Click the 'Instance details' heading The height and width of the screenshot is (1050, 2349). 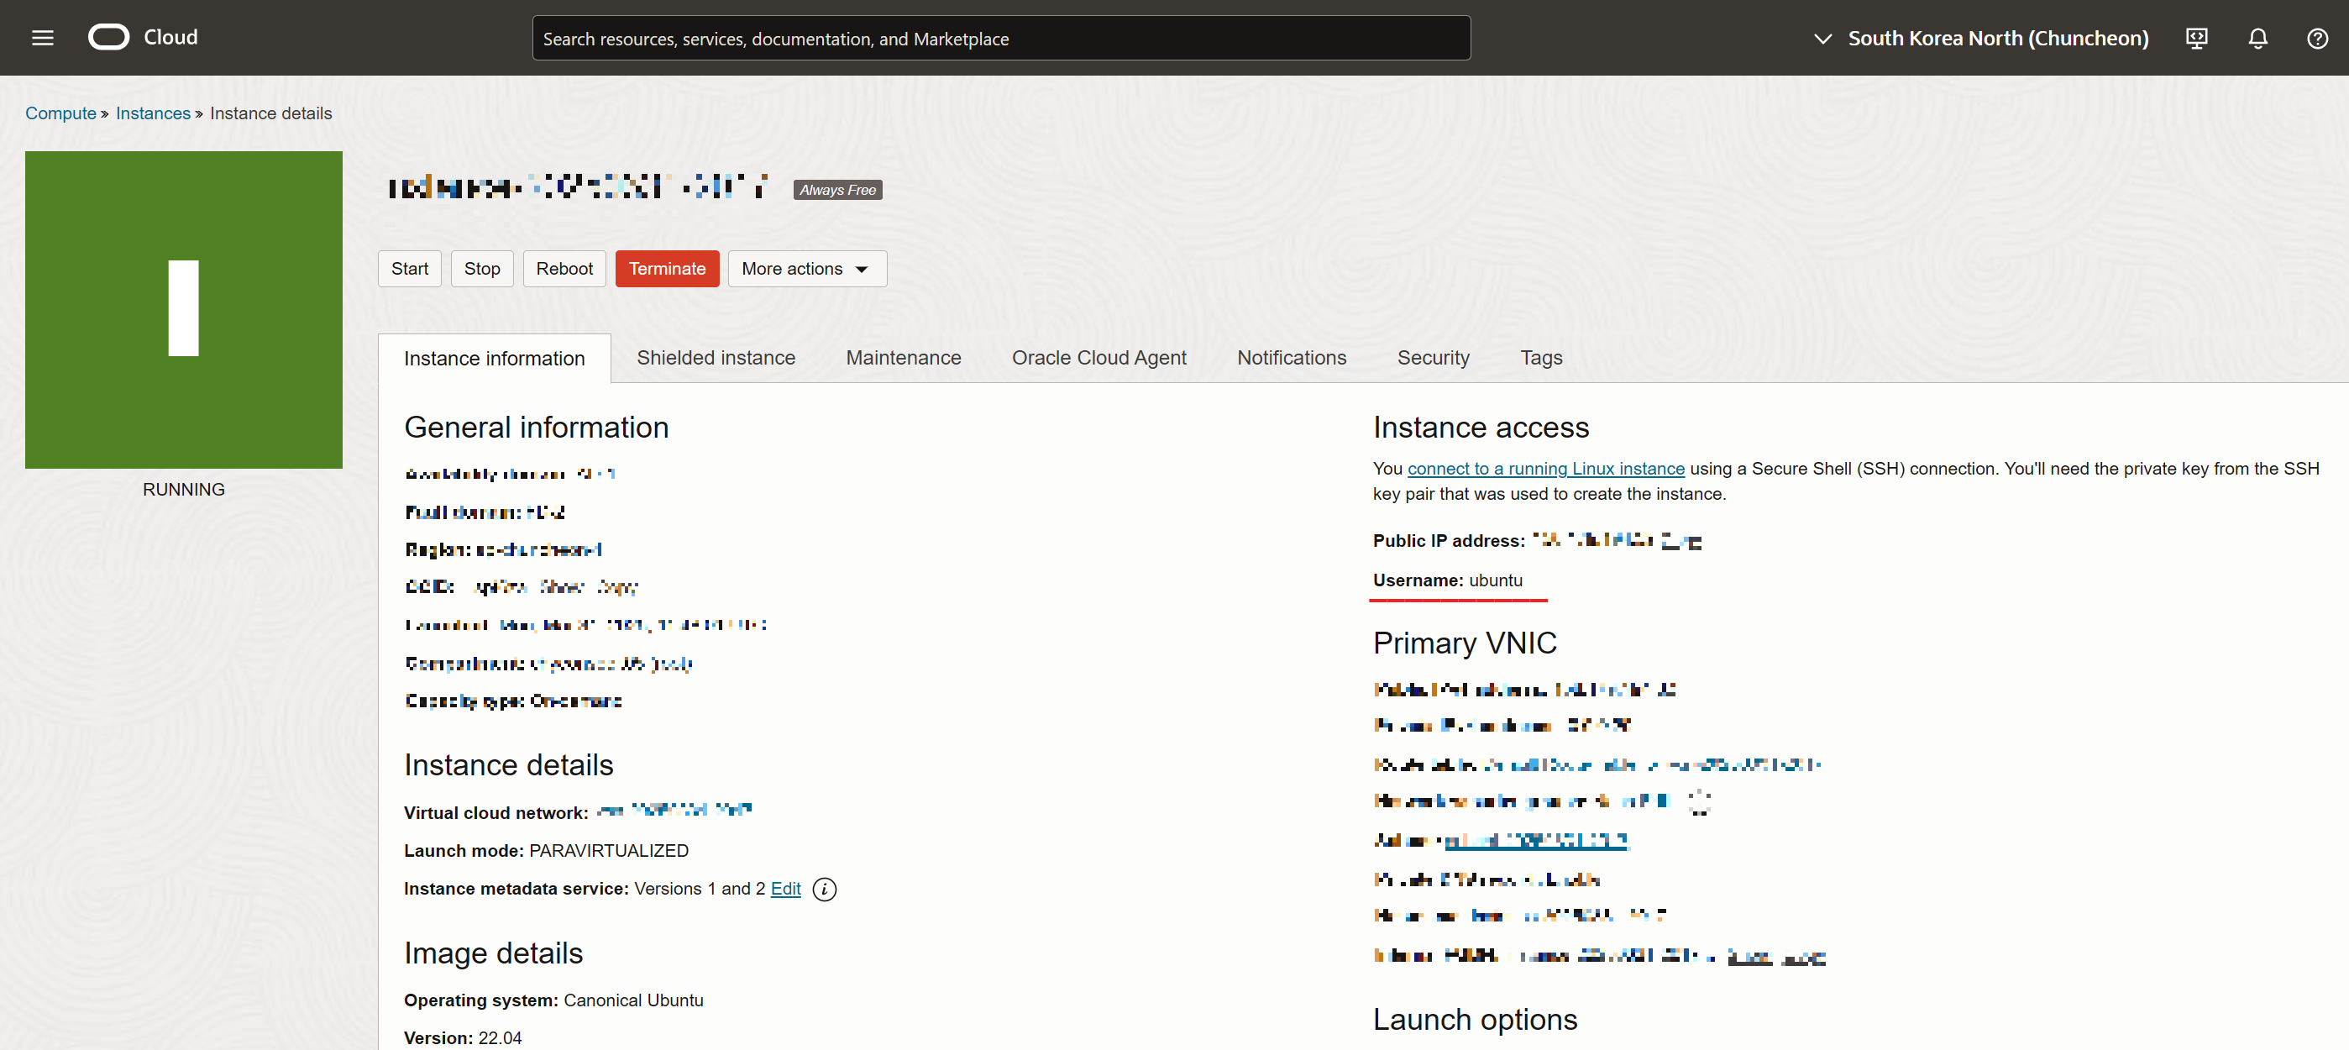pos(509,764)
